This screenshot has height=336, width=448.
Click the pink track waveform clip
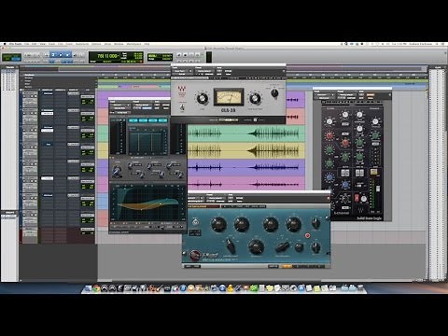point(246,184)
